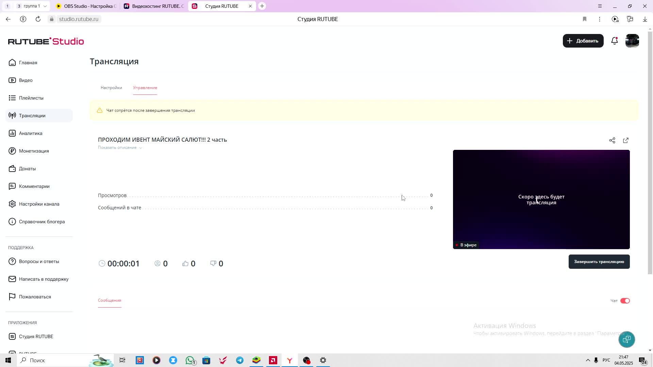Close the Студия RUTUBE browser tab
This screenshot has width=653, height=367.
click(250, 6)
